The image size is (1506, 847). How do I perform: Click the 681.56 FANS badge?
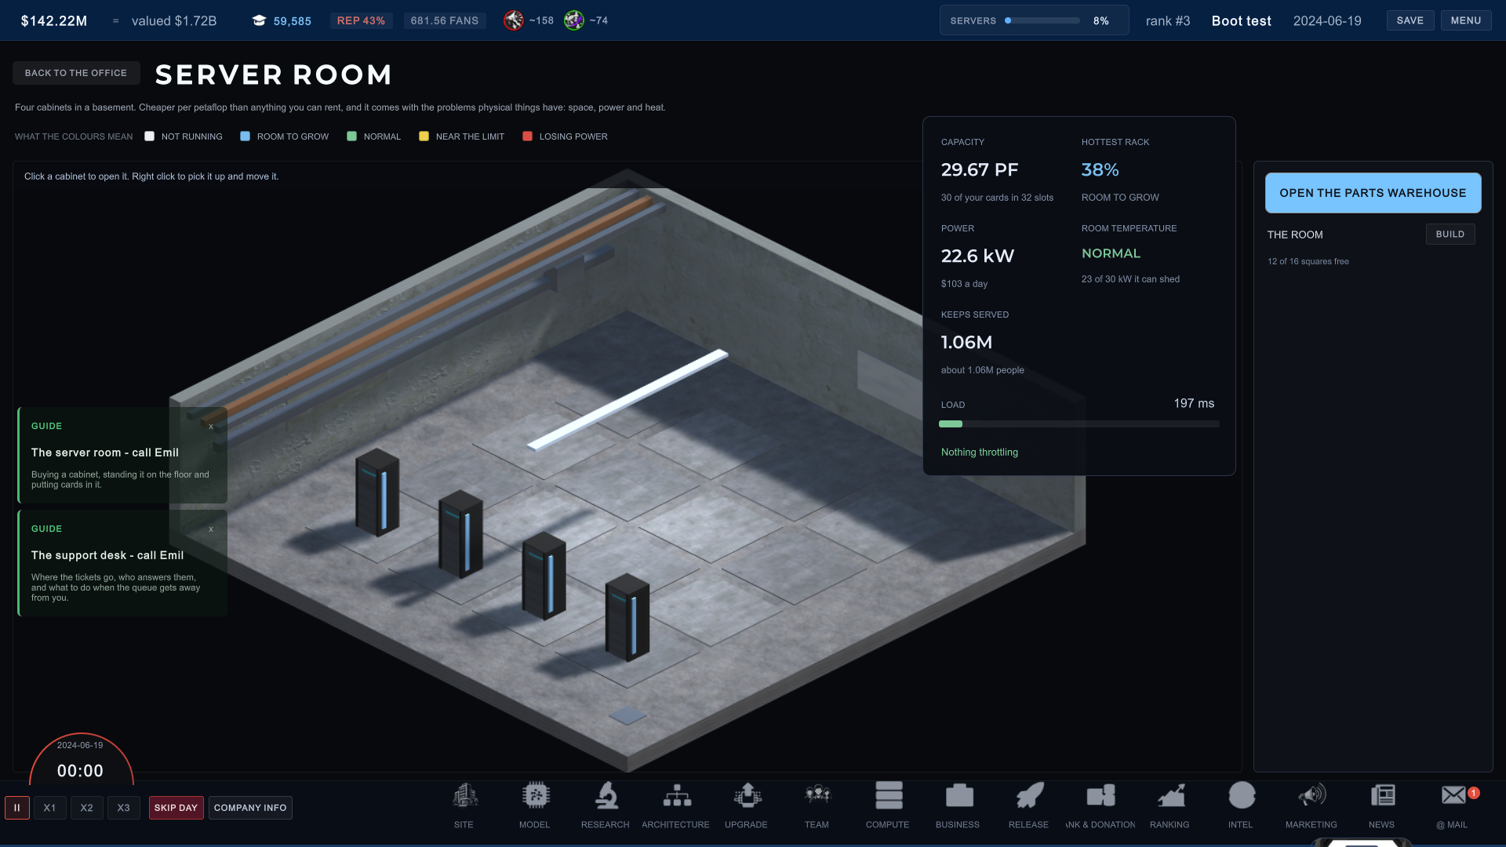click(x=445, y=20)
